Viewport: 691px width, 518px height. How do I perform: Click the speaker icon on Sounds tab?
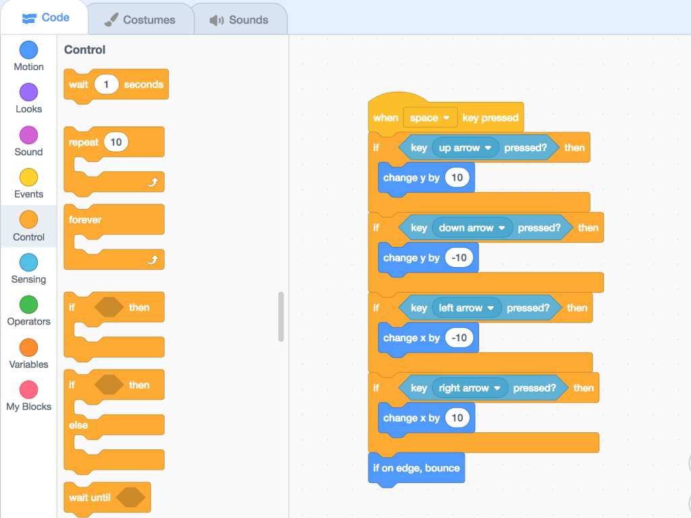[x=217, y=20]
